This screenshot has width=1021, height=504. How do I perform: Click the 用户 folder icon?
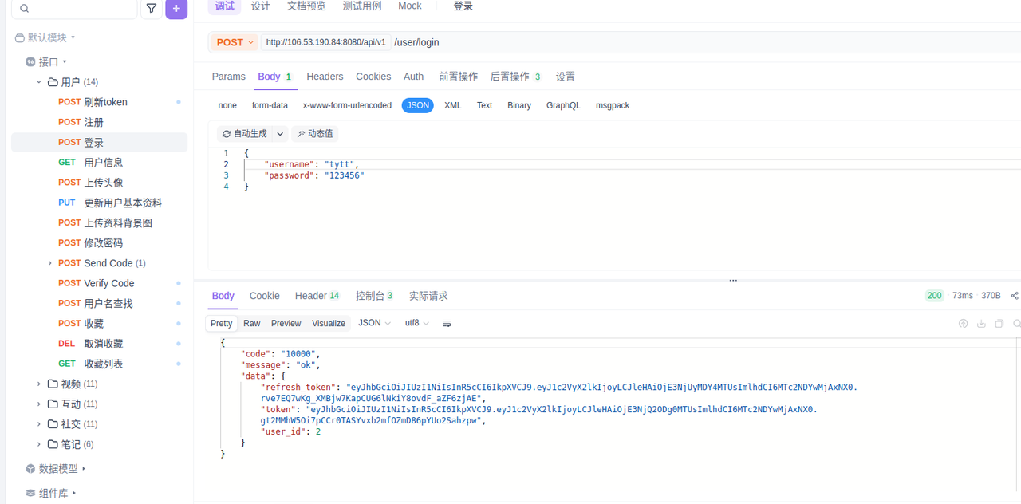53,82
